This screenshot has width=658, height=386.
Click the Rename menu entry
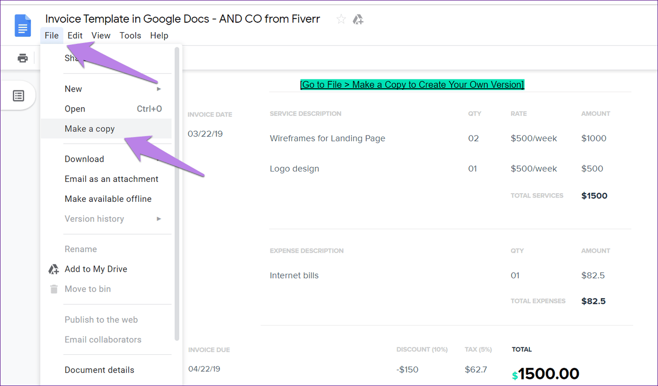[x=106, y=249]
